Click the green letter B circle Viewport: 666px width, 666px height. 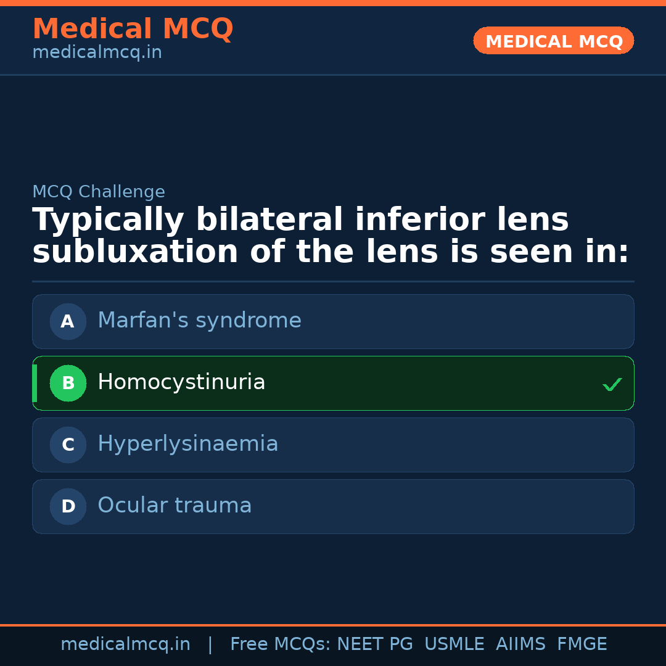pos(68,383)
